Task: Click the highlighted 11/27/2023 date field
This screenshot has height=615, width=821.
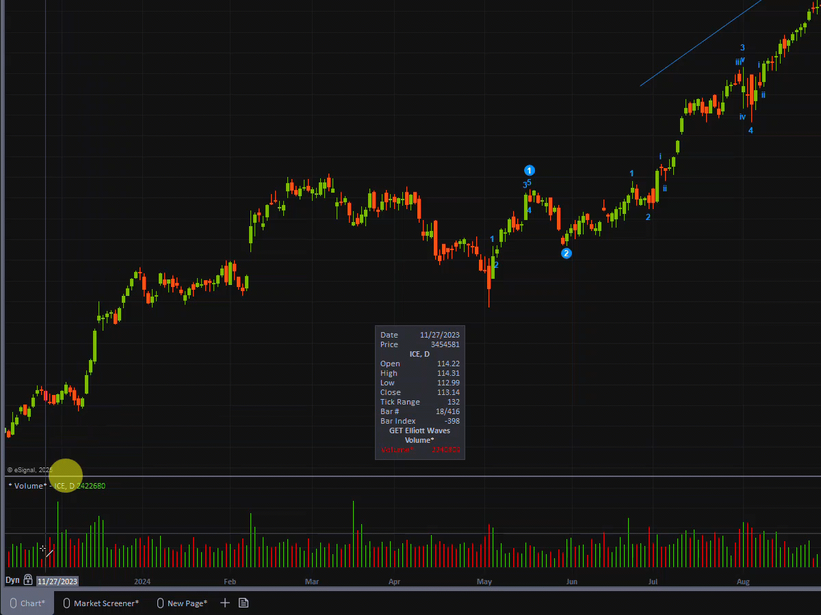Action: pos(57,582)
